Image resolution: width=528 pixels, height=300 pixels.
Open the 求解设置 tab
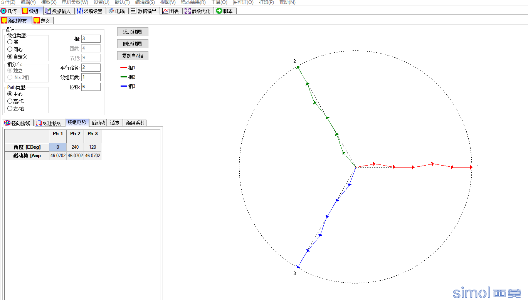[x=89, y=11]
